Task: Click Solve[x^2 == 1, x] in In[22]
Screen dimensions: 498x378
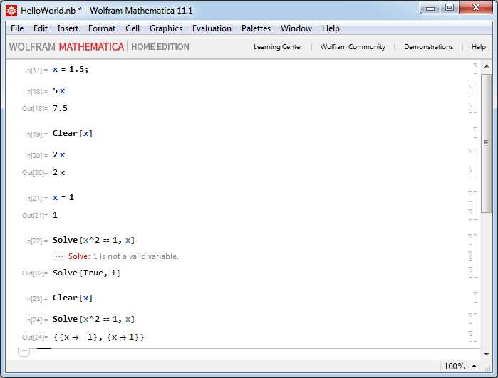Action: 94,240
